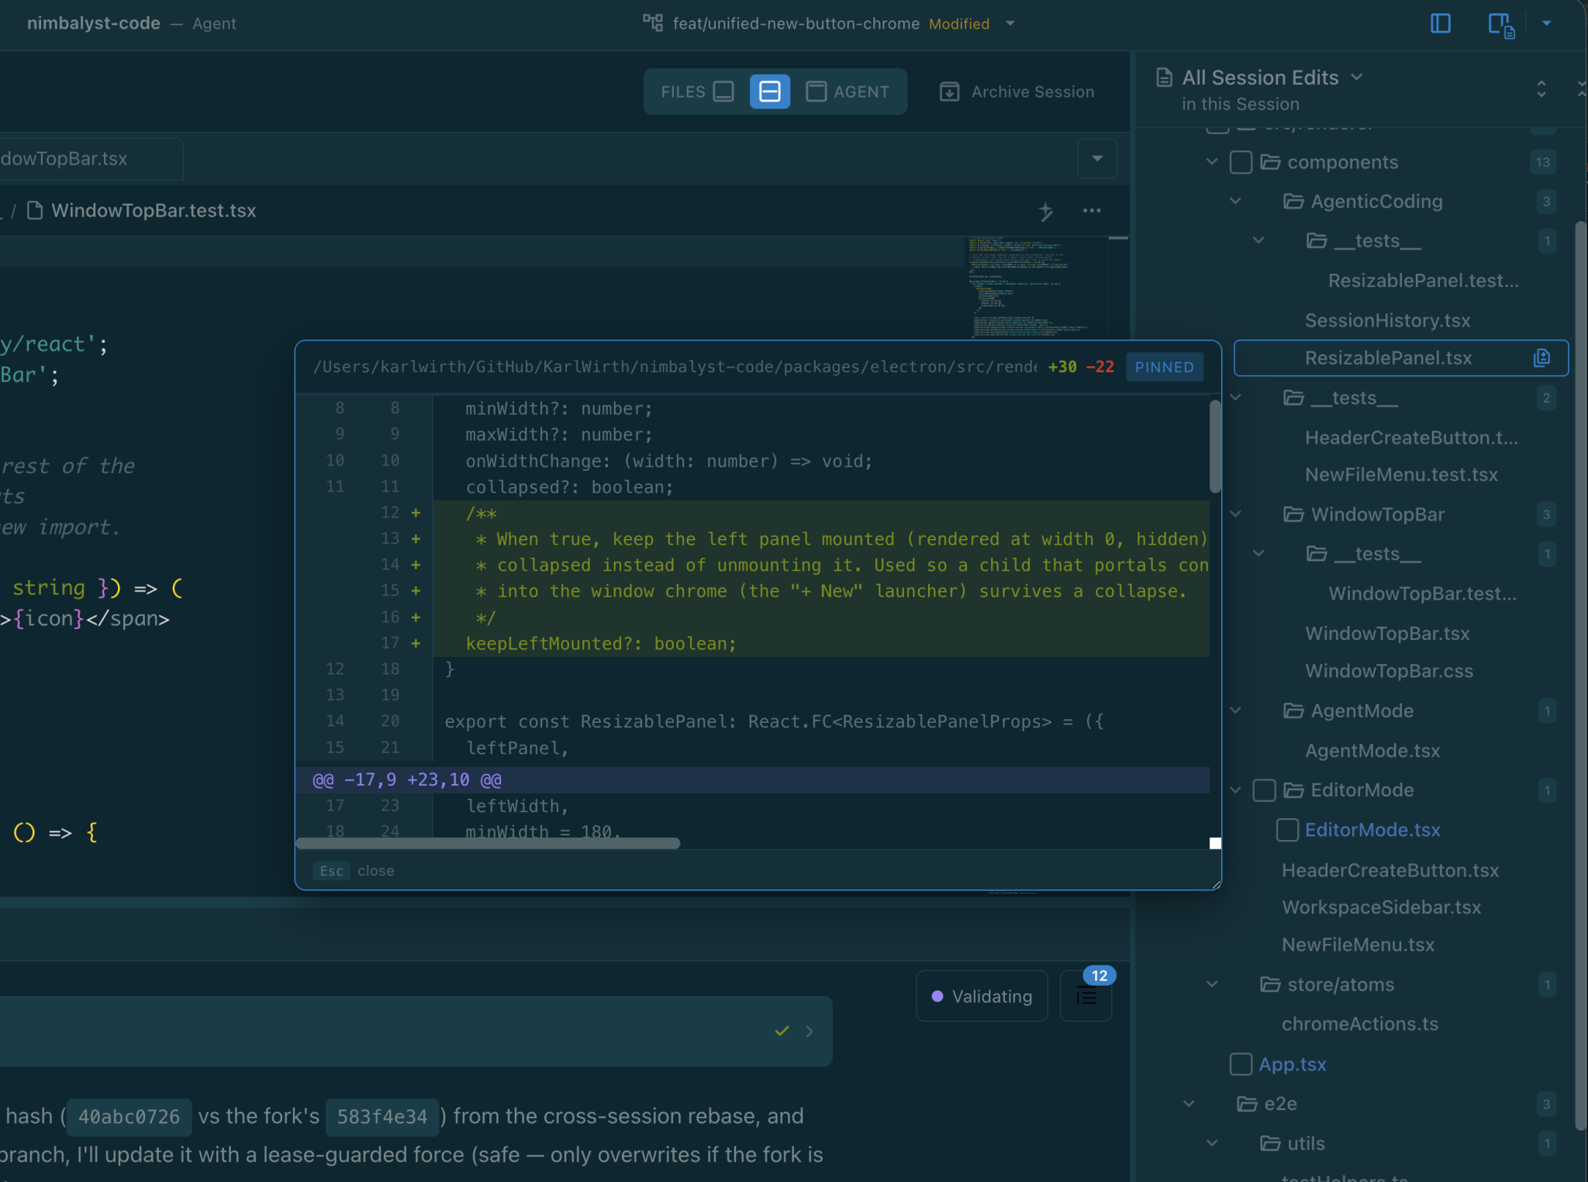Viewport: 1588px width, 1182px height.
Task: Collapse the store/atoms folder
Action: tap(1212, 984)
